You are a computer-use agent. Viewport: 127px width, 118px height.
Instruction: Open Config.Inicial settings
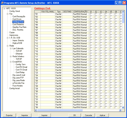click(14, 88)
